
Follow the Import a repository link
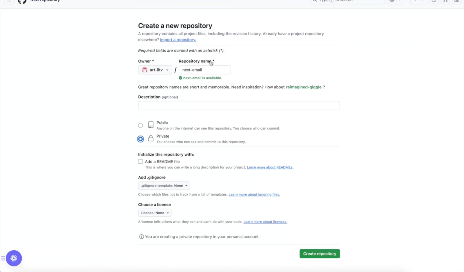[178, 40]
